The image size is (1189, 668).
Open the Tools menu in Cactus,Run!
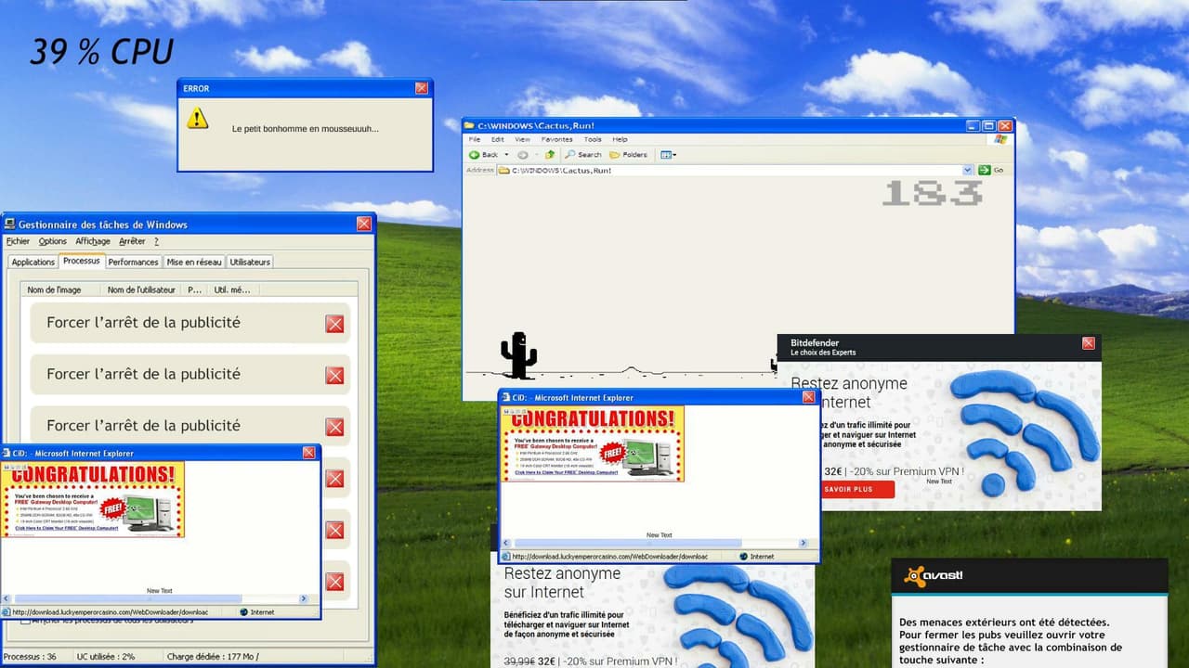593,139
